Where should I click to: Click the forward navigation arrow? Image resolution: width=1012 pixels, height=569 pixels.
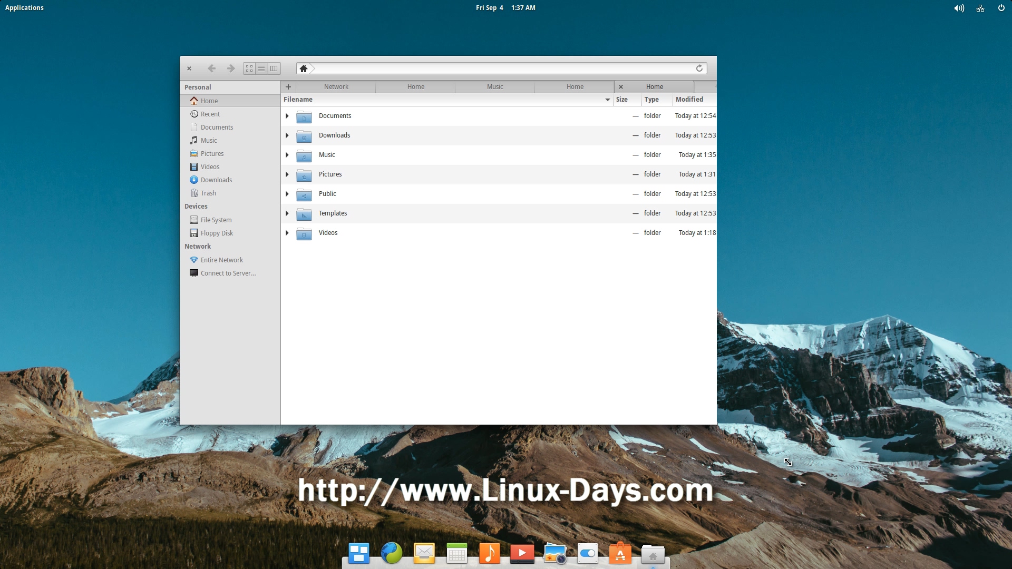231,68
